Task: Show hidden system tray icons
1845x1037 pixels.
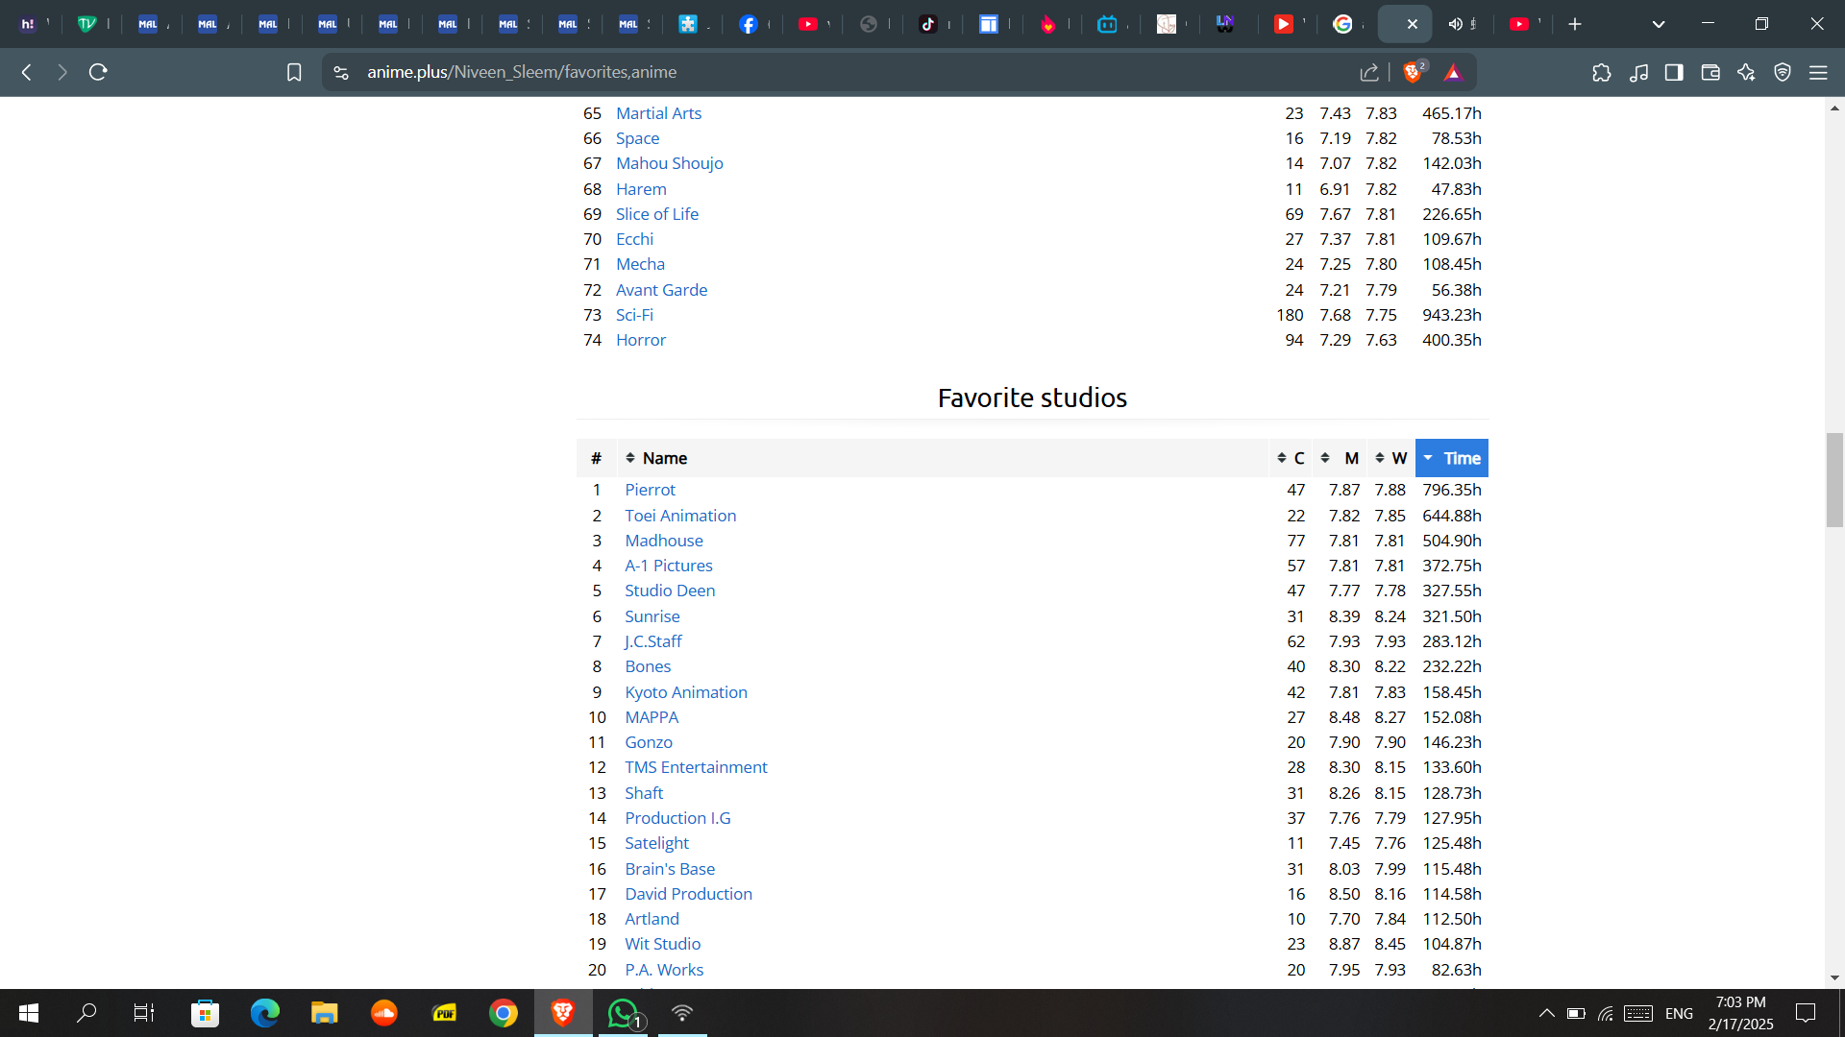Action: (x=1546, y=1013)
